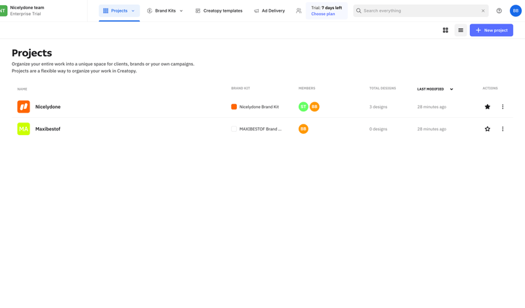Click the Nicelydone row modified time

click(x=432, y=107)
